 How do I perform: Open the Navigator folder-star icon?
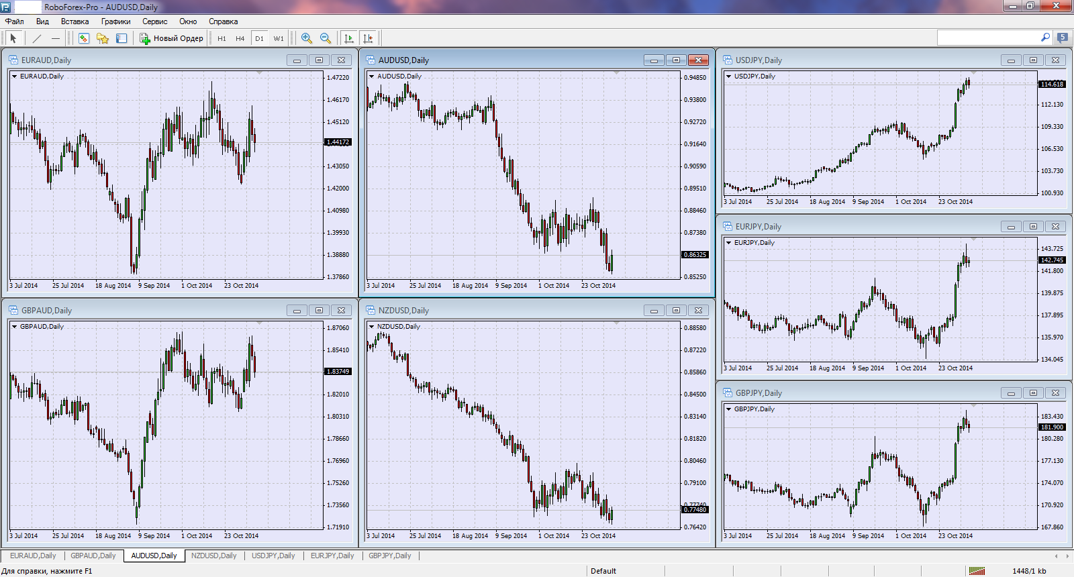[x=103, y=38]
